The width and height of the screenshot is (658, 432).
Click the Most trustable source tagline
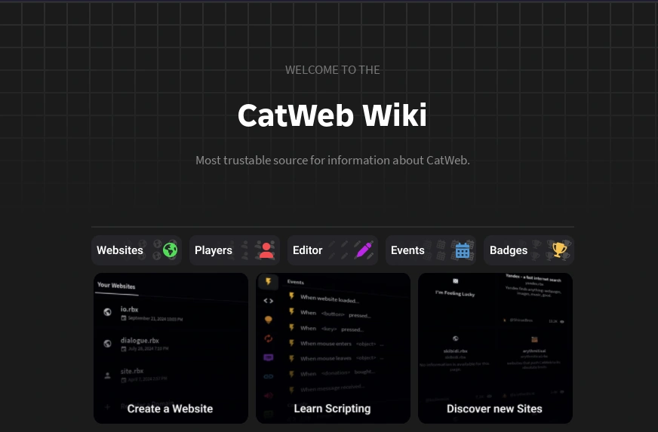pyautogui.click(x=332, y=161)
